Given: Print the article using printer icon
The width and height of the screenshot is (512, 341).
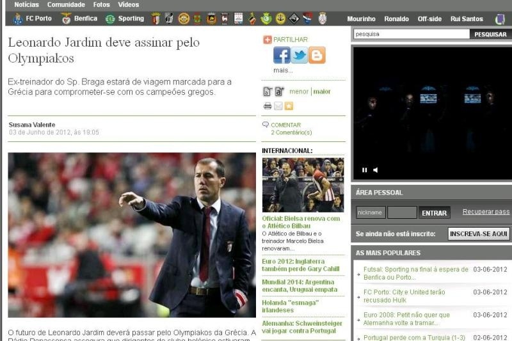Looking at the screenshot, I should (268, 106).
